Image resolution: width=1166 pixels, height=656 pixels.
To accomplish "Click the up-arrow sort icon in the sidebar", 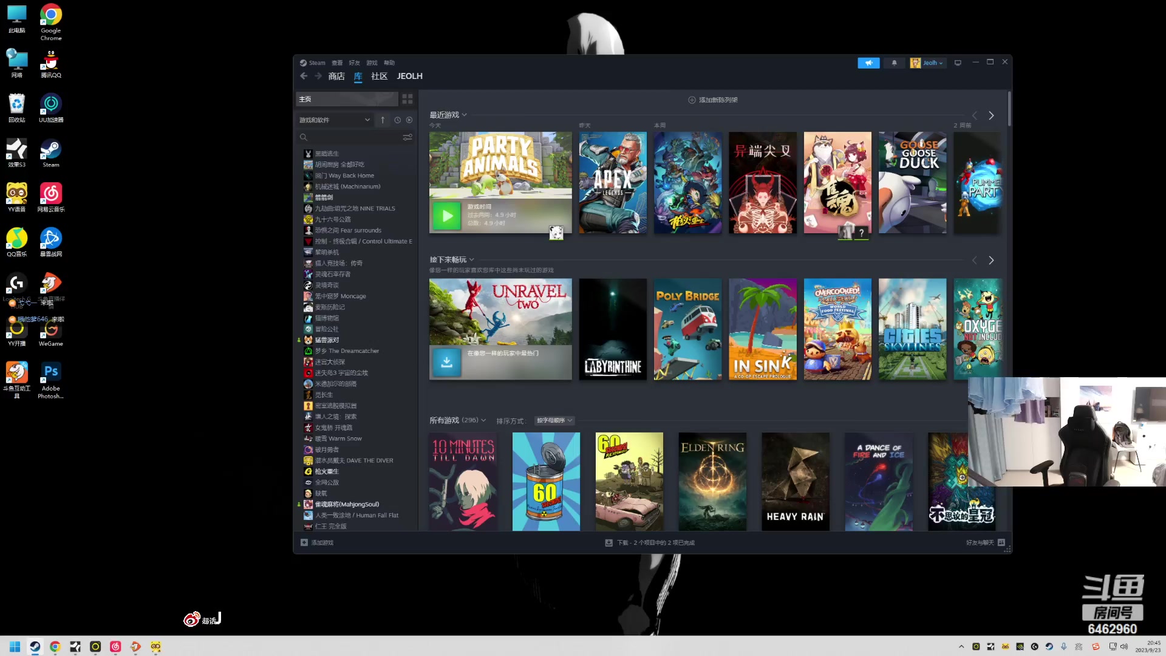I will pyautogui.click(x=383, y=120).
